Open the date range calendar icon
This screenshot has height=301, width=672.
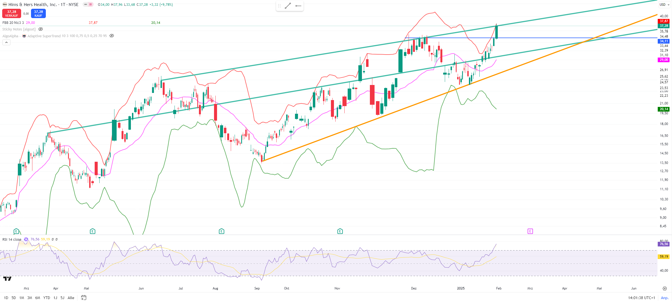(x=84, y=297)
